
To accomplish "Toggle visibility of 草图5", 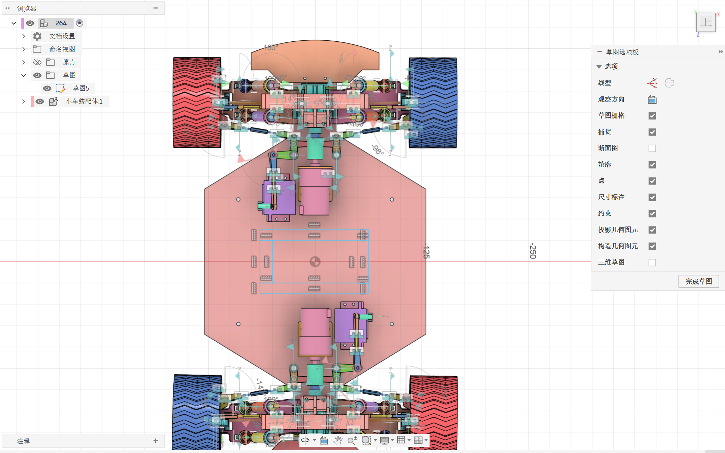I will [x=47, y=88].
